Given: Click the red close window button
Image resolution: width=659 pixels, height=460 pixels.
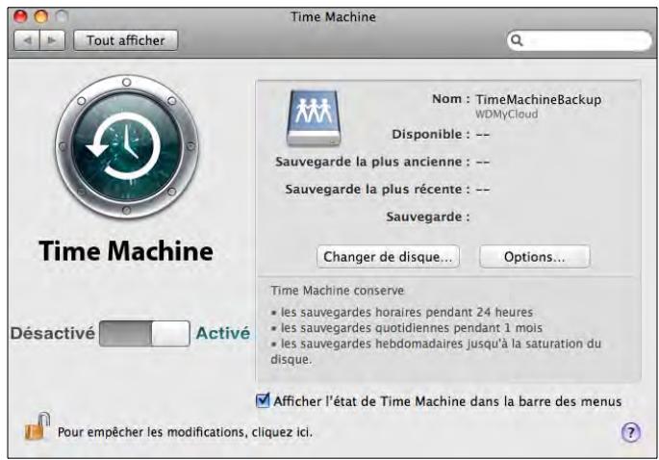Looking at the screenshot, I should tap(20, 16).
